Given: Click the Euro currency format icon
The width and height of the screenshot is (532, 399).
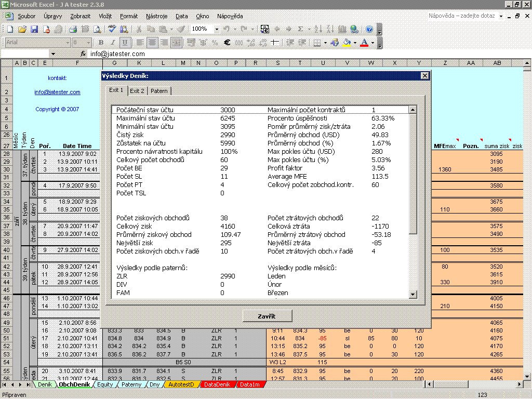Looking at the screenshot, I should pyautogui.click(x=227, y=43).
